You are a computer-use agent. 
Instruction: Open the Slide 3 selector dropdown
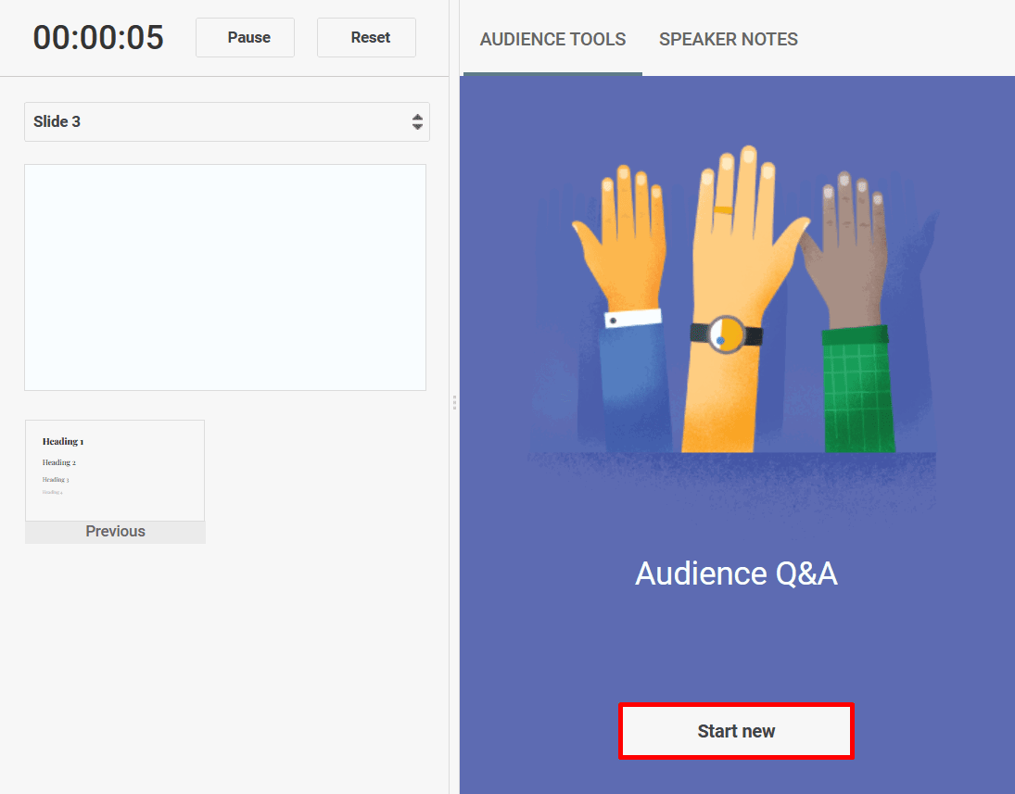click(x=227, y=121)
